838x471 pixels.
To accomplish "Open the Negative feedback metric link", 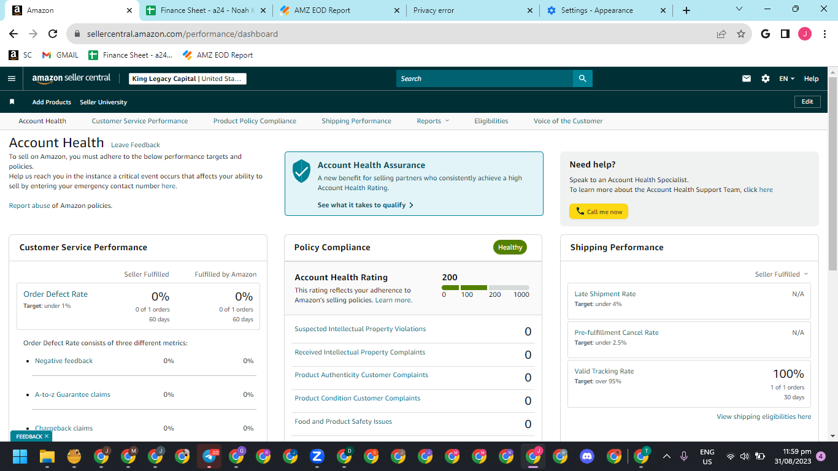I will (64, 361).
